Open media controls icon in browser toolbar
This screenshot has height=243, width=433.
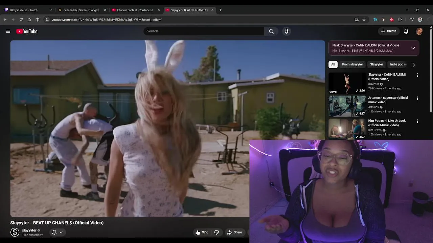coord(412,20)
